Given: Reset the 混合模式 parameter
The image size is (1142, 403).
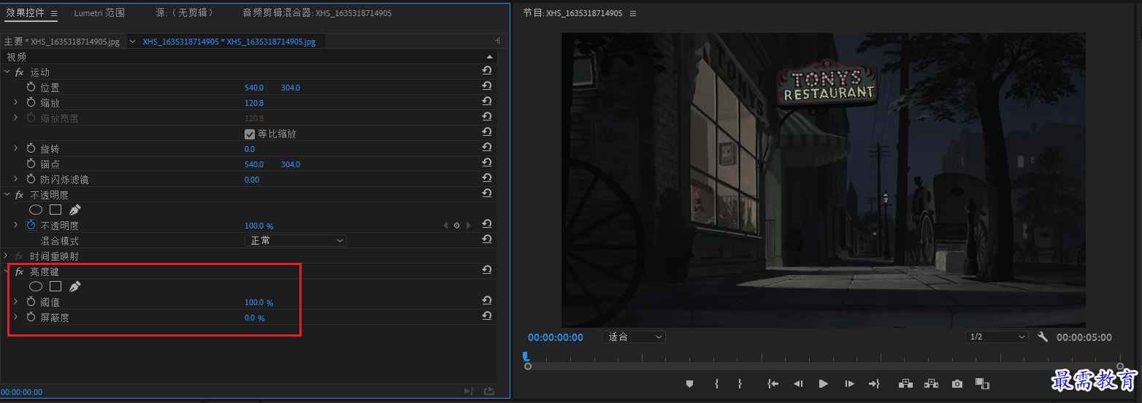Looking at the screenshot, I should coord(486,239).
